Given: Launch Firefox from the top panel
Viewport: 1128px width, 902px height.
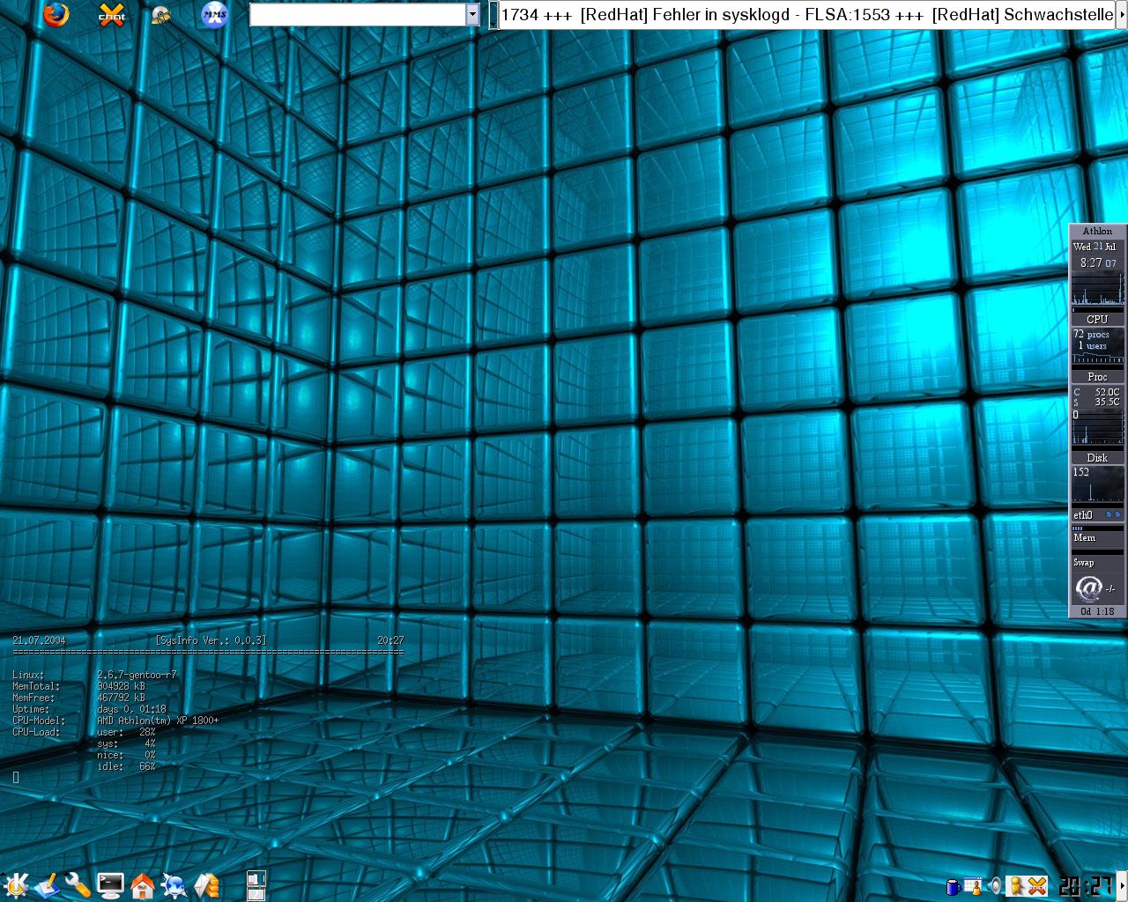Looking at the screenshot, I should click(56, 15).
